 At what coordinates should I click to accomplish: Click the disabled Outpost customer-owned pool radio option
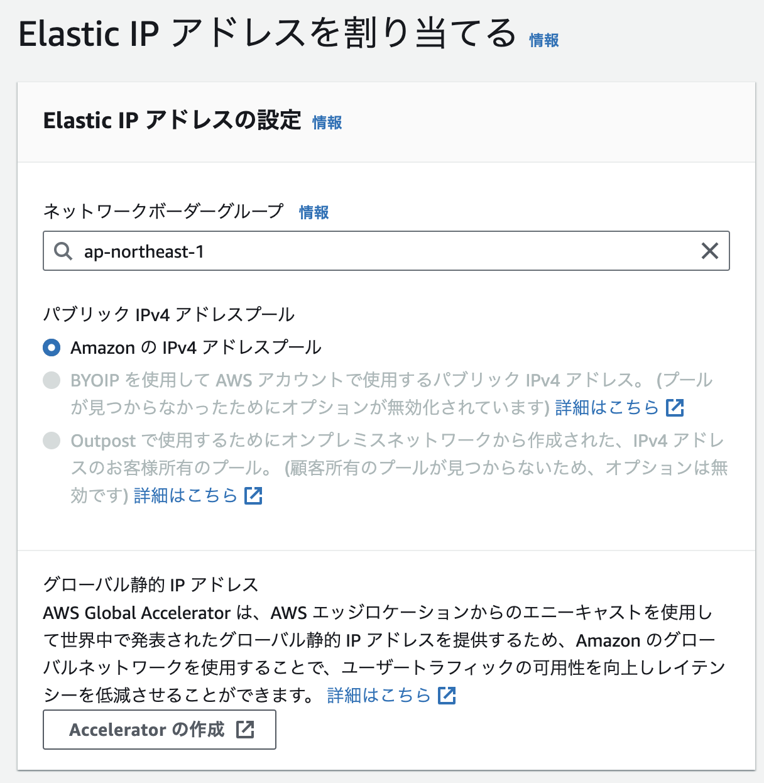[51, 441]
